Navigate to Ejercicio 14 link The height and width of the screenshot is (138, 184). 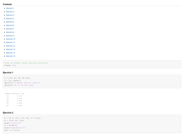click(x=11, y=53)
